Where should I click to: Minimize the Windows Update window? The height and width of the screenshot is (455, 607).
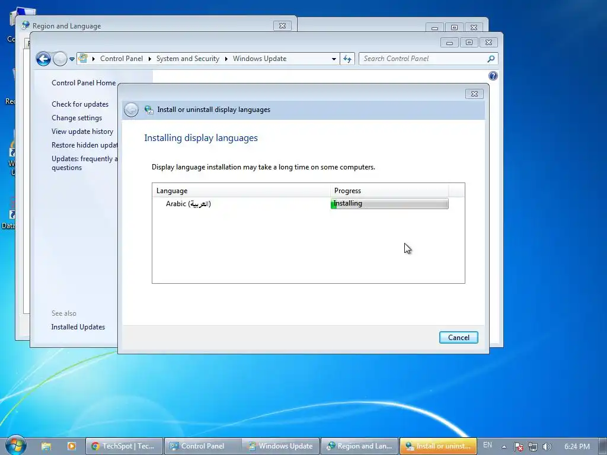[449, 43]
